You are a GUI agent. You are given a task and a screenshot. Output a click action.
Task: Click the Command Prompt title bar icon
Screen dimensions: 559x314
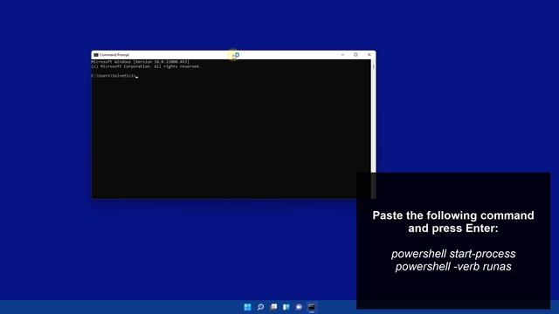(x=96, y=55)
